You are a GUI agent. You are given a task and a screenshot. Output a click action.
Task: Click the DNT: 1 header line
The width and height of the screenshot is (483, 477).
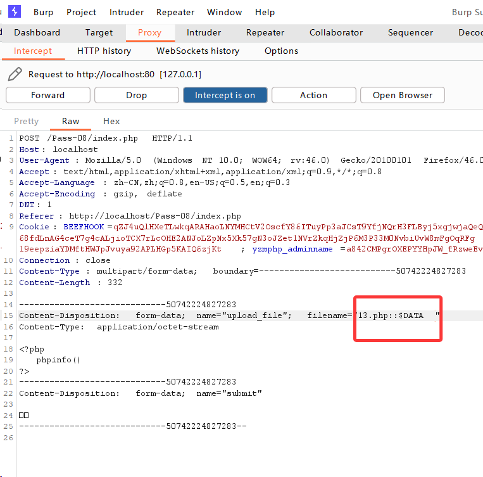click(x=35, y=205)
